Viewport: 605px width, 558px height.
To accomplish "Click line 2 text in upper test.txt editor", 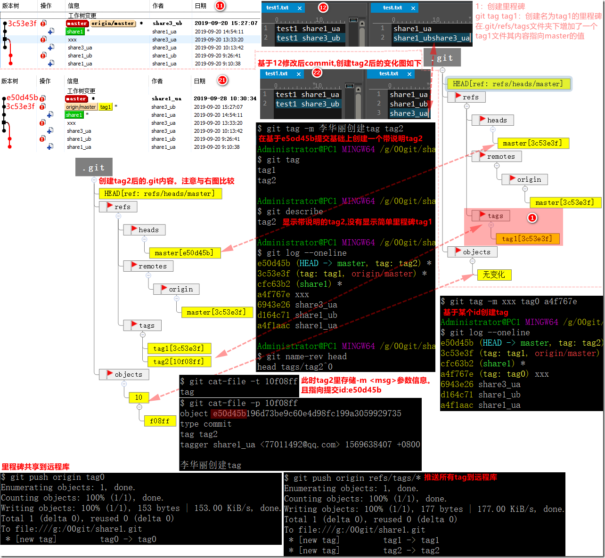I will coord(432,38).
